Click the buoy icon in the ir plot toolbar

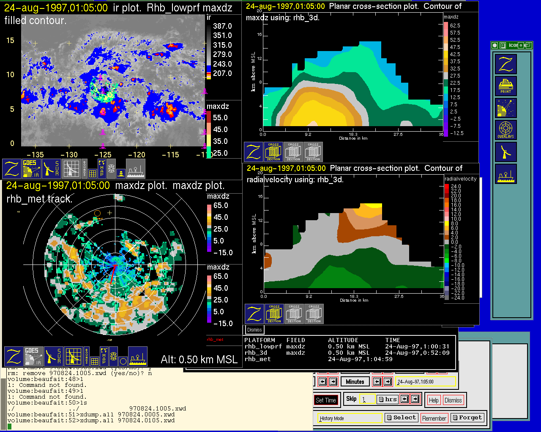(x=121, y=173)
